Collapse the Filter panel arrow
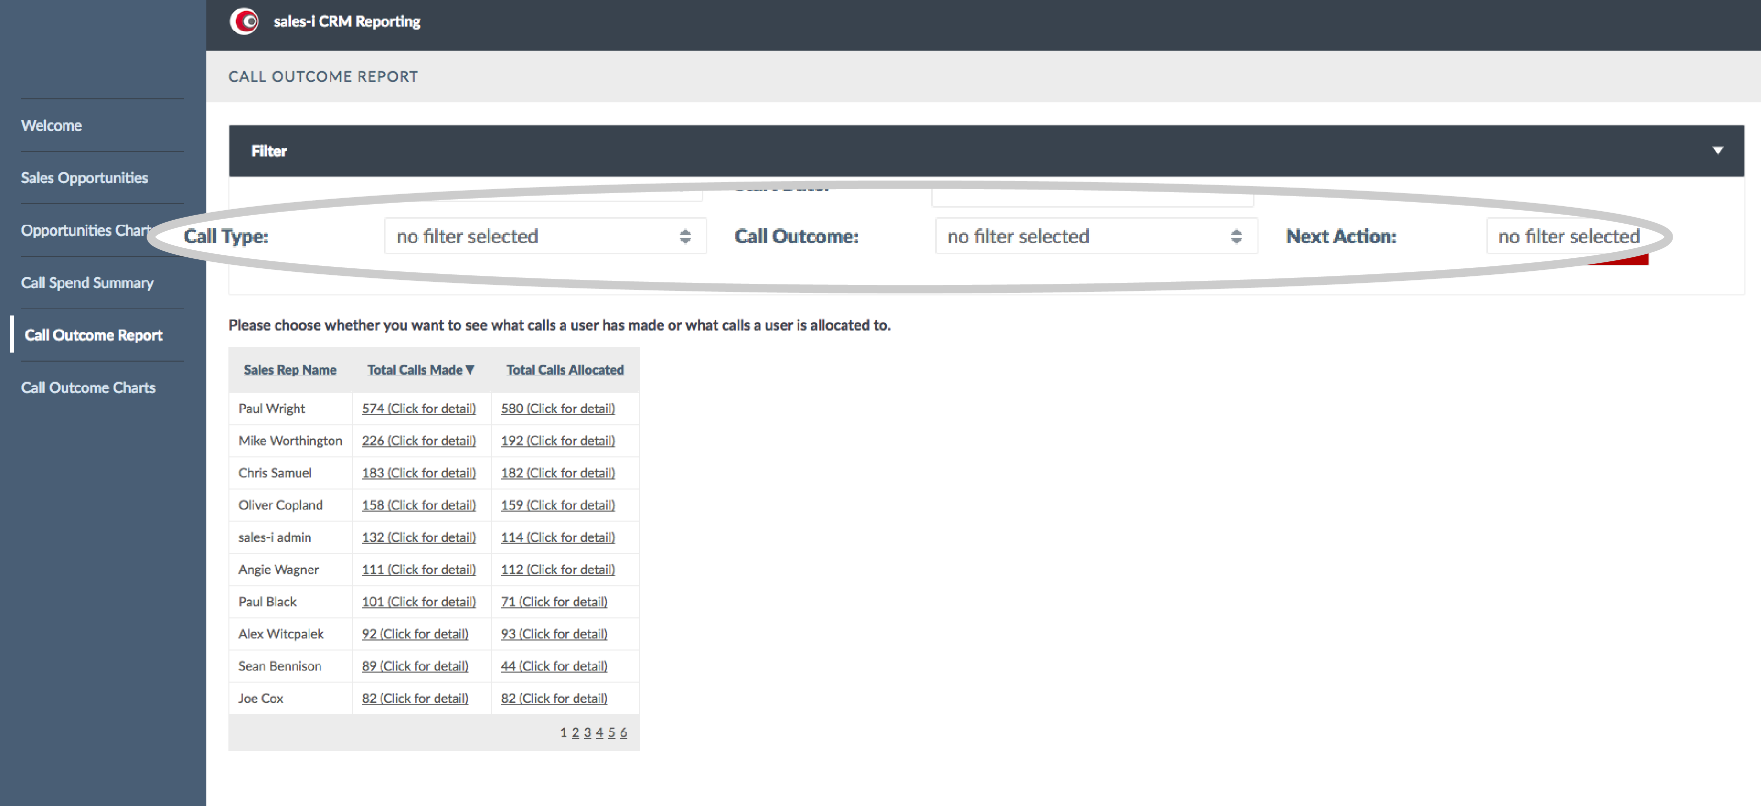The image size is (1761, 806). pos(1717,150)
